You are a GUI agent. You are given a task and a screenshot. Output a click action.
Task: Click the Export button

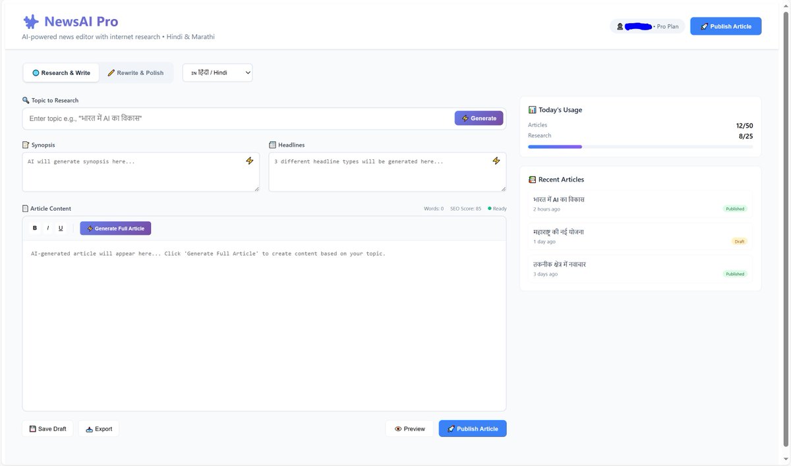point(99,428)
